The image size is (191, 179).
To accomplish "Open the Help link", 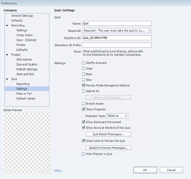I will click(x=59, y=171).
